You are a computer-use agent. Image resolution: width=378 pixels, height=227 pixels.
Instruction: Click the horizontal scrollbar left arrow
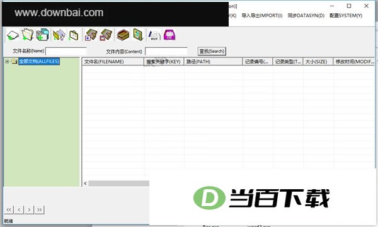tap(85, 183)
